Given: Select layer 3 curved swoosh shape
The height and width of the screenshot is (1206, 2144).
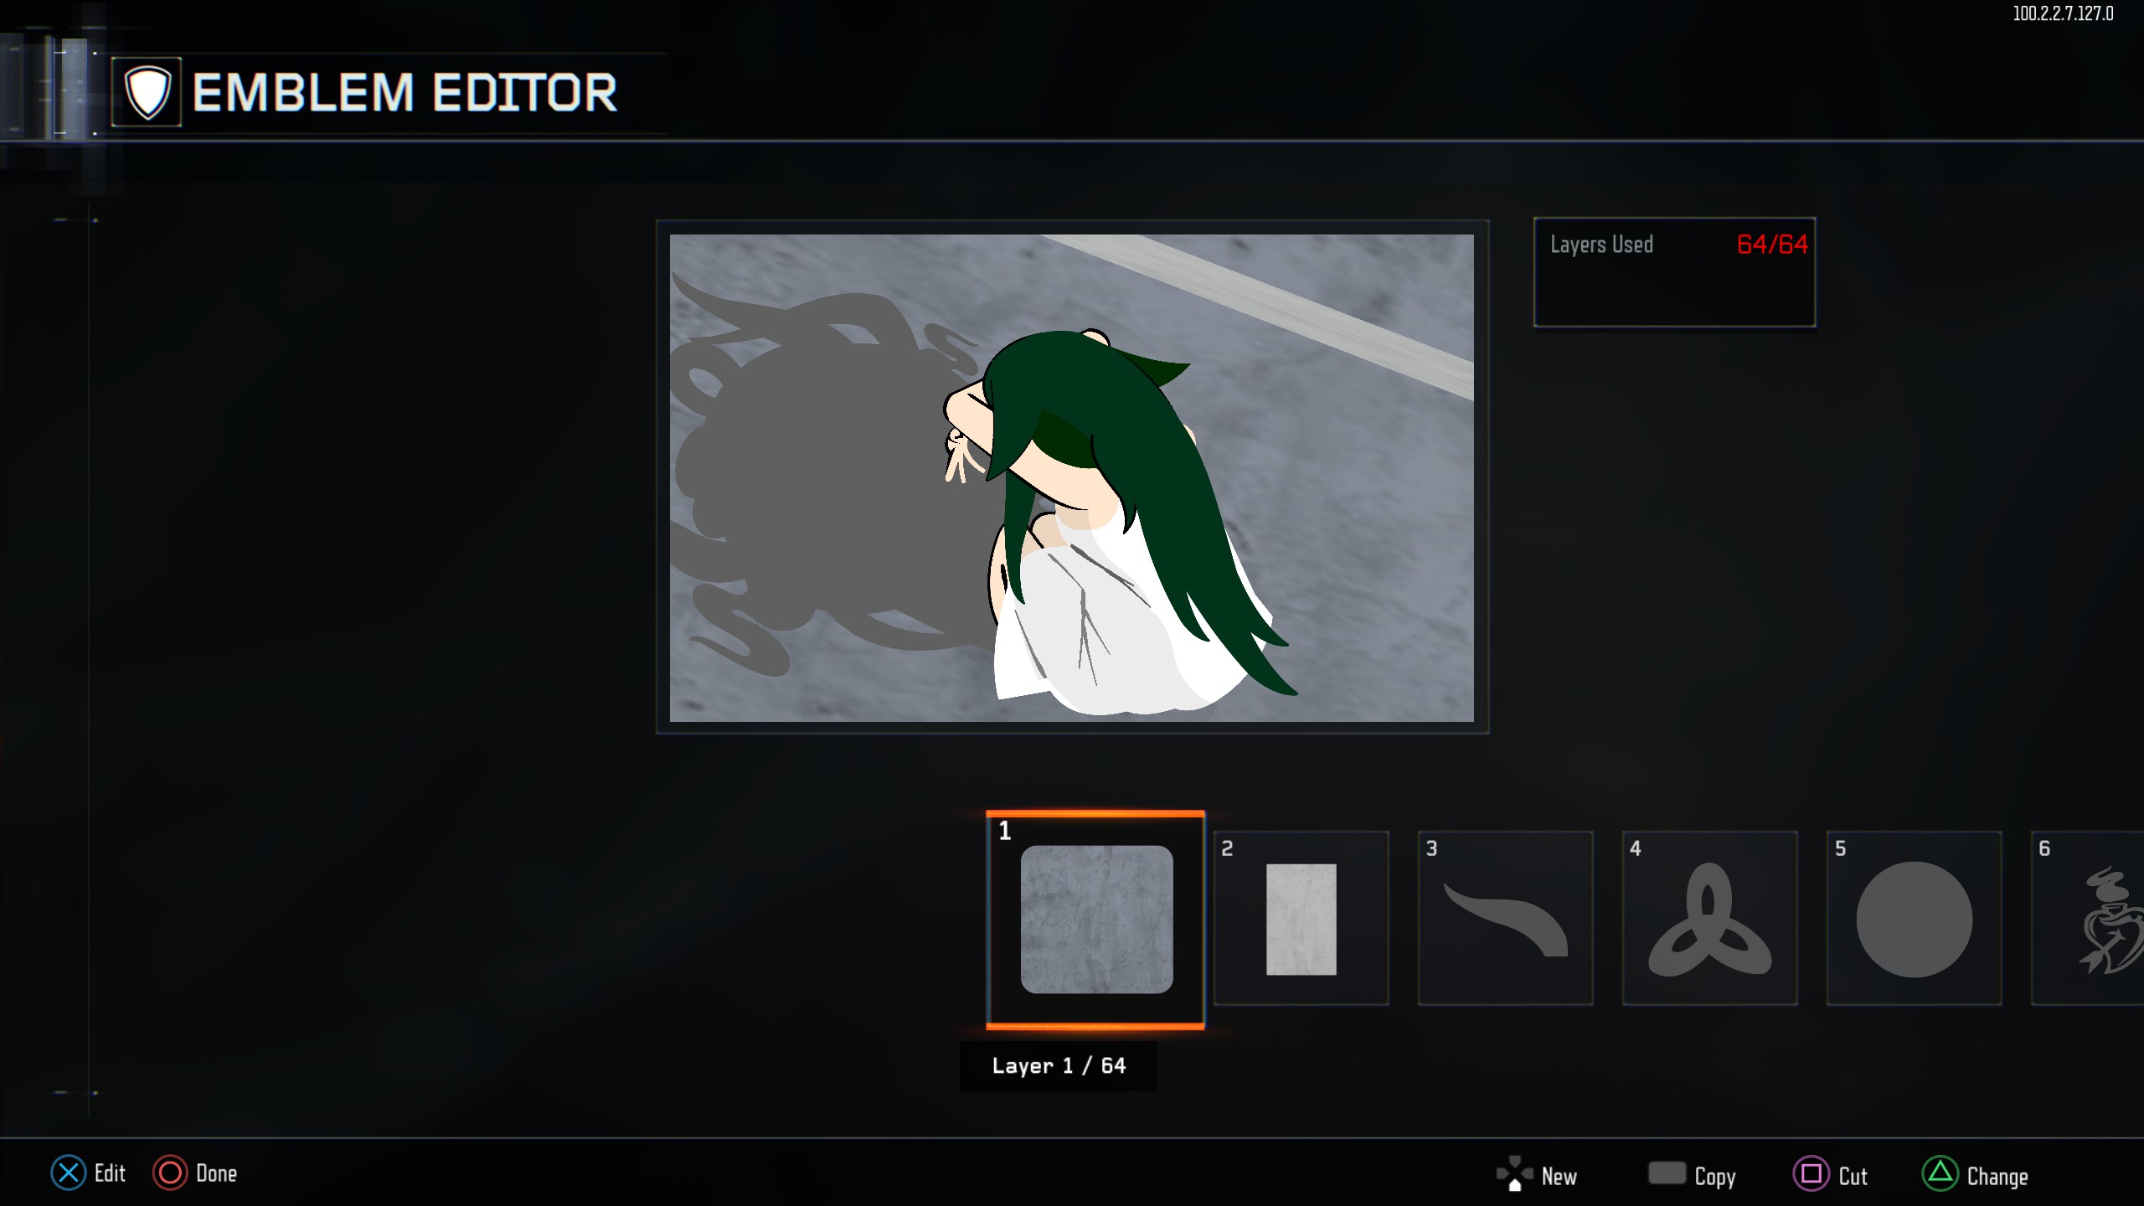Looking at the screenshot, I should click(1505, 919).
